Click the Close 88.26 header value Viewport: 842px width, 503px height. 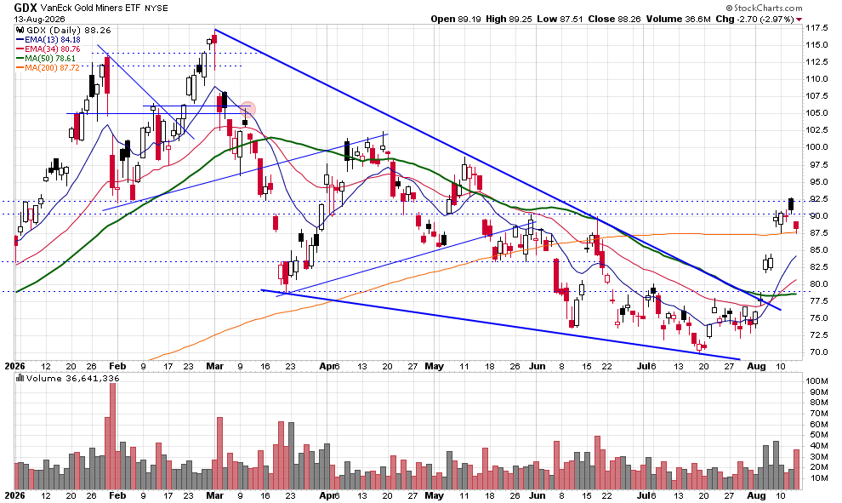tap(614, 19)
